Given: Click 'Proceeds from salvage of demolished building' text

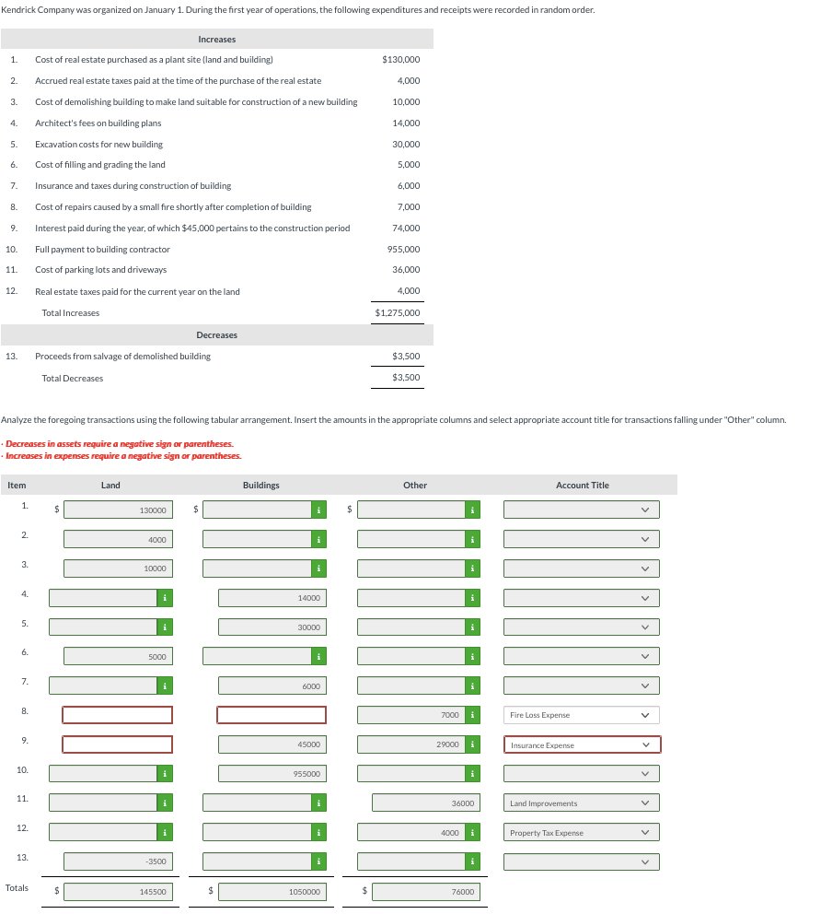Looking at the screenshot, I should 122,357.
